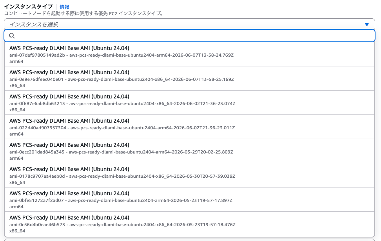Click the magnifying glass search icon
This screenshot has width=381, height=241.
coord(12,36)
